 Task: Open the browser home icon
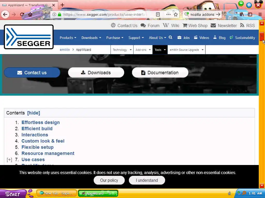pyautogui.click(x=30, y=14)
